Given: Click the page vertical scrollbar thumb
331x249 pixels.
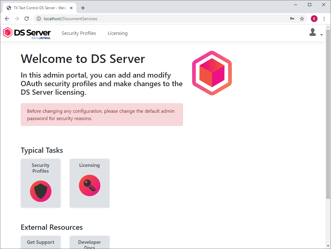Looking at the screenshot, I should click(328, 114).
